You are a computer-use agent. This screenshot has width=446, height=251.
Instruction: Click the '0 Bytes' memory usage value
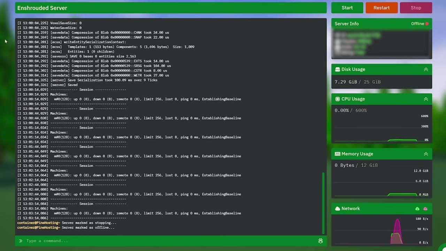point(344,165)
